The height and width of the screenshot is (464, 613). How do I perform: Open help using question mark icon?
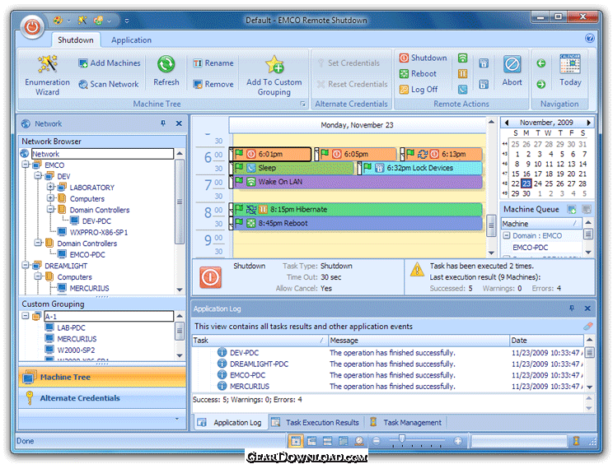(x=590, y=38)
